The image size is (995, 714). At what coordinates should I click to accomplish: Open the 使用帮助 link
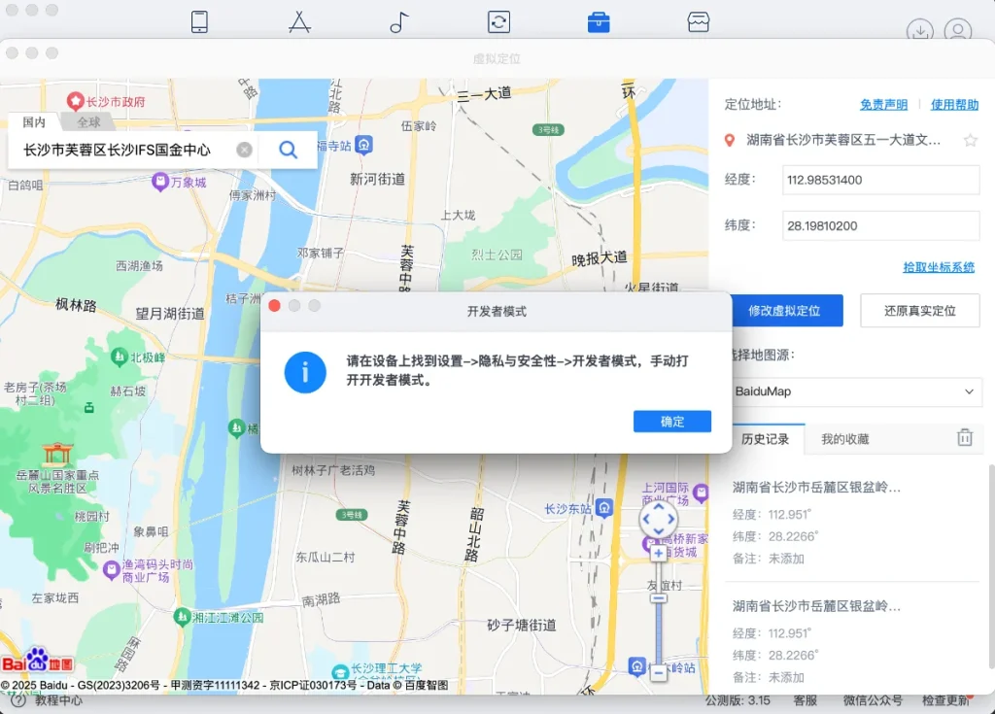point(954,105)
